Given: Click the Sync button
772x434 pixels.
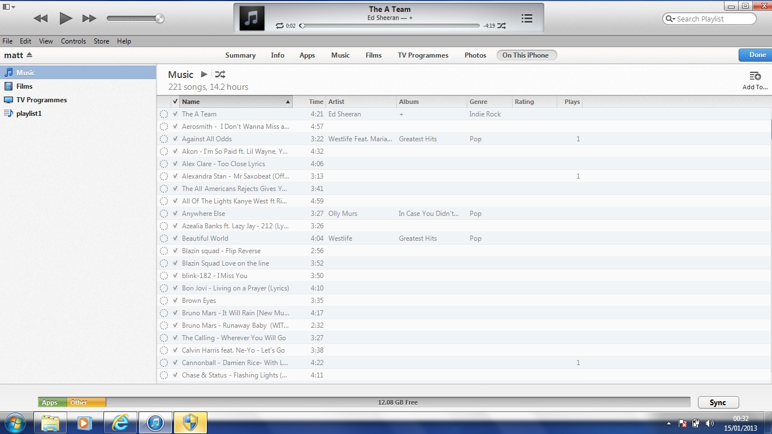Looking at the screenshot, I should [x=718, y=402].
